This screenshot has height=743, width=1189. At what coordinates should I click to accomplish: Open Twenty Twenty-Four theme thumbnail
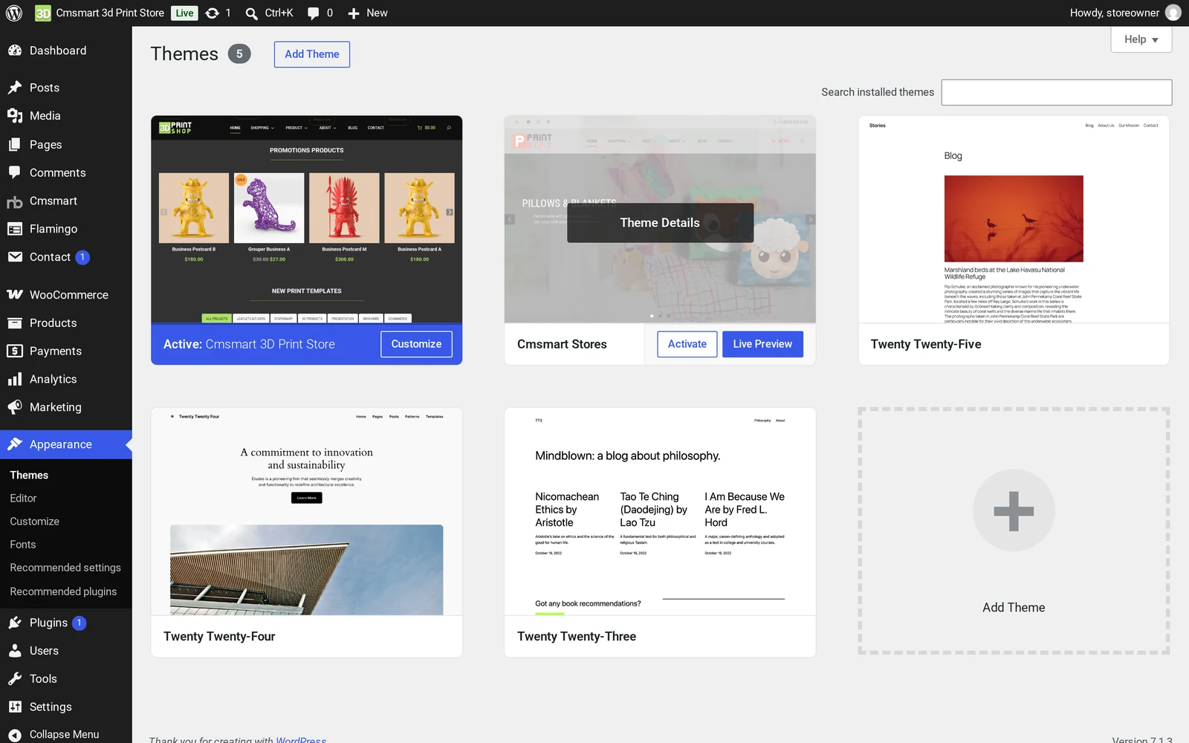click(307, 511)
